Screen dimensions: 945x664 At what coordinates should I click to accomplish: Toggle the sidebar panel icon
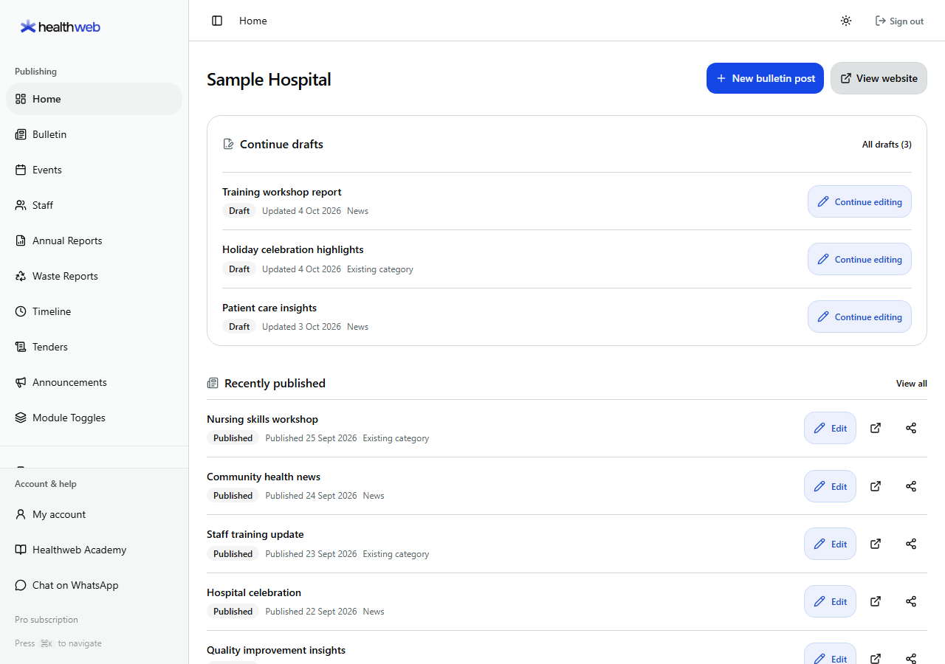(217, 21)
